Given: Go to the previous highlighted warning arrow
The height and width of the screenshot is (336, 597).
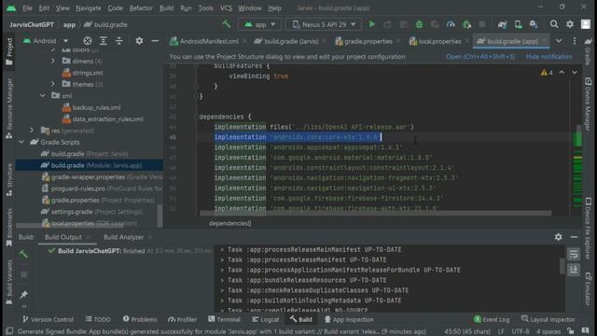Looking at the screenshot, I should point(562,73).
